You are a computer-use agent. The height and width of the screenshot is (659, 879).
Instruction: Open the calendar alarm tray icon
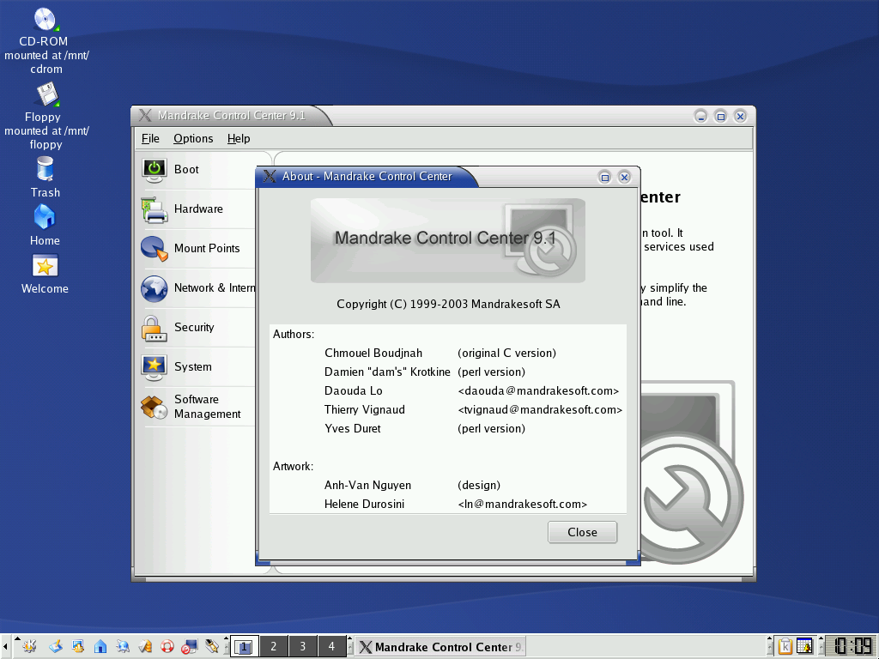pos(804,646)
